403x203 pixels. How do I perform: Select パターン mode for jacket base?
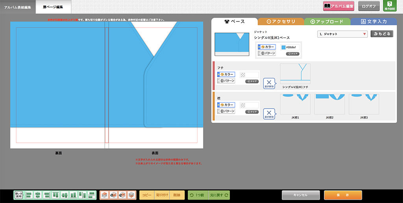pos(267,53)
